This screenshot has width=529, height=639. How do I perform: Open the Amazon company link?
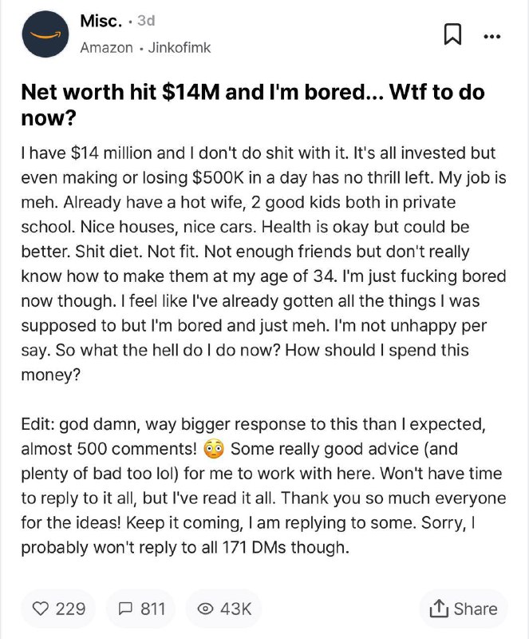click(x=106, y=48)
